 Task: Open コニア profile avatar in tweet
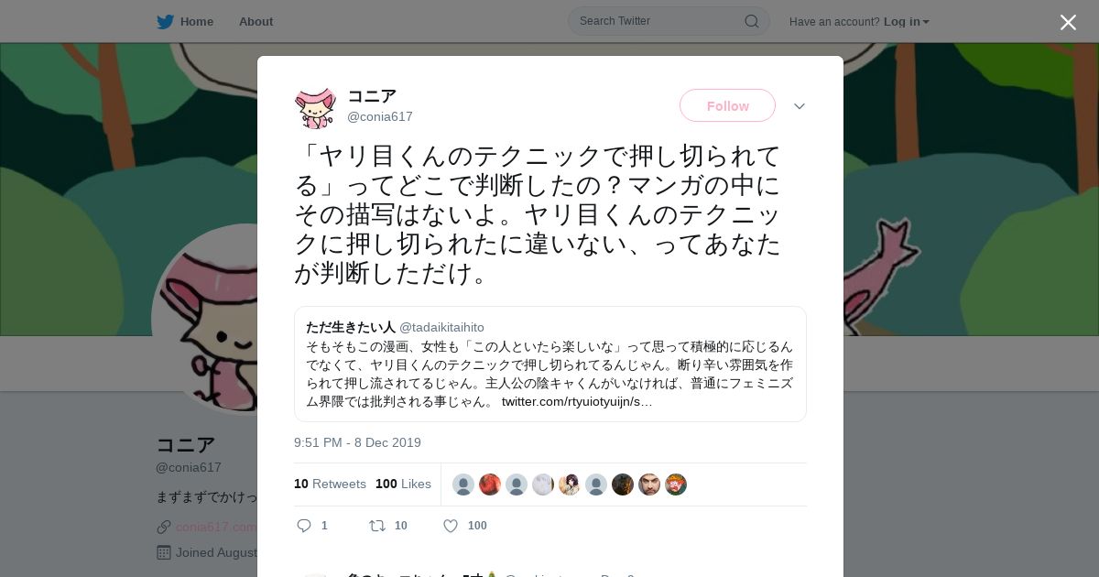315,107
